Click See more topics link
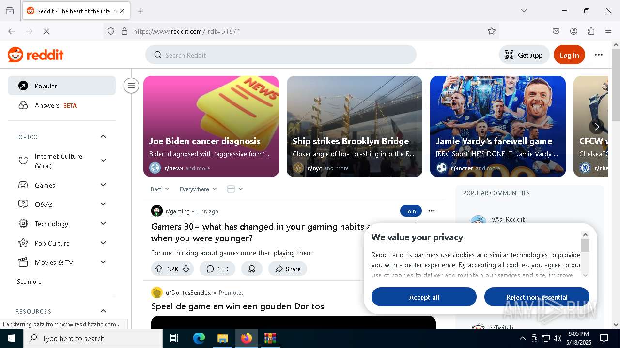This screenshot has width=620, height=348. (29, 282)
